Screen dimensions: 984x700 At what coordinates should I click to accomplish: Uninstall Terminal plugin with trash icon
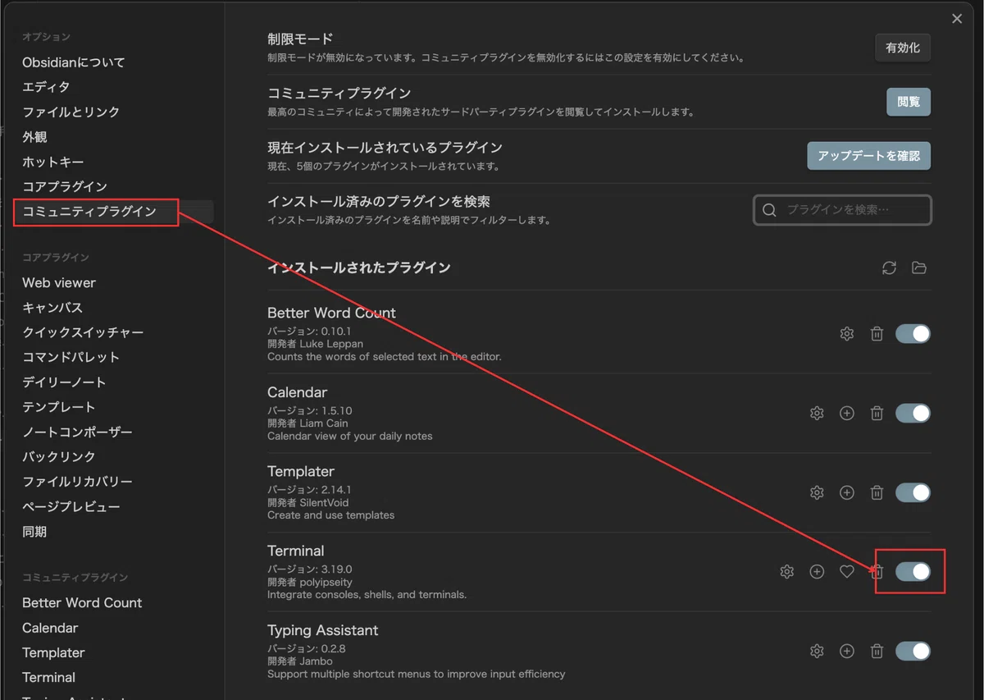(877, 572)
